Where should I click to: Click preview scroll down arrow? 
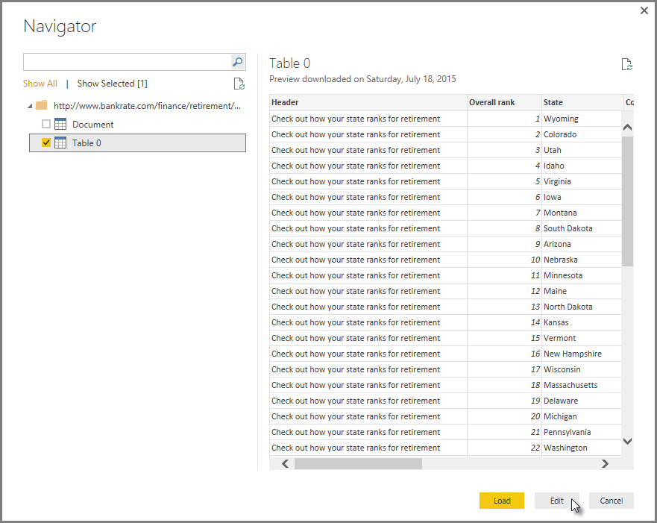(x=627, y=441)
